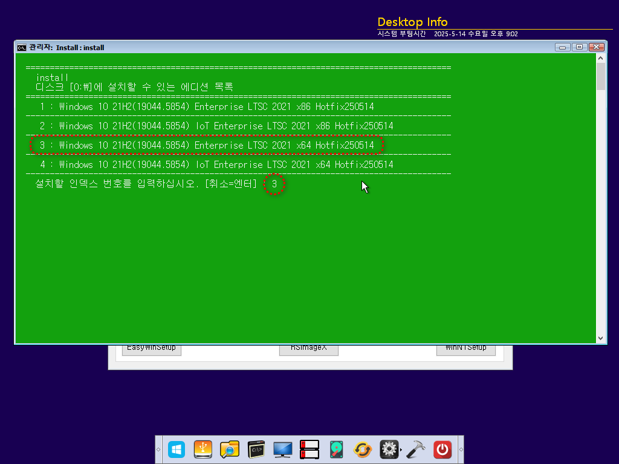Open the blue monitor dock icon
The width and height of the screenshot is (619, 464).
[x=283, y=449]
